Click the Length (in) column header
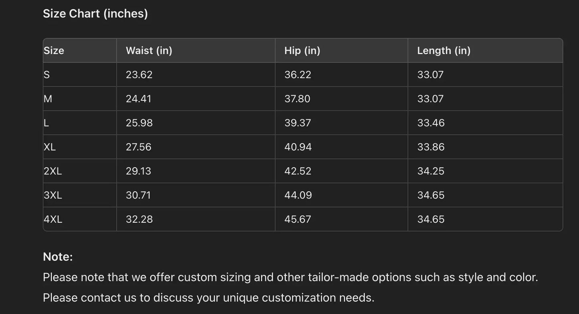 (x=444, y=51)
